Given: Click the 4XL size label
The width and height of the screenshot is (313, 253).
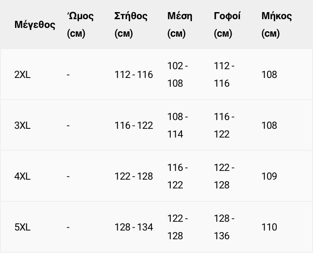Looking at the screenshot, I should (23, 176).
